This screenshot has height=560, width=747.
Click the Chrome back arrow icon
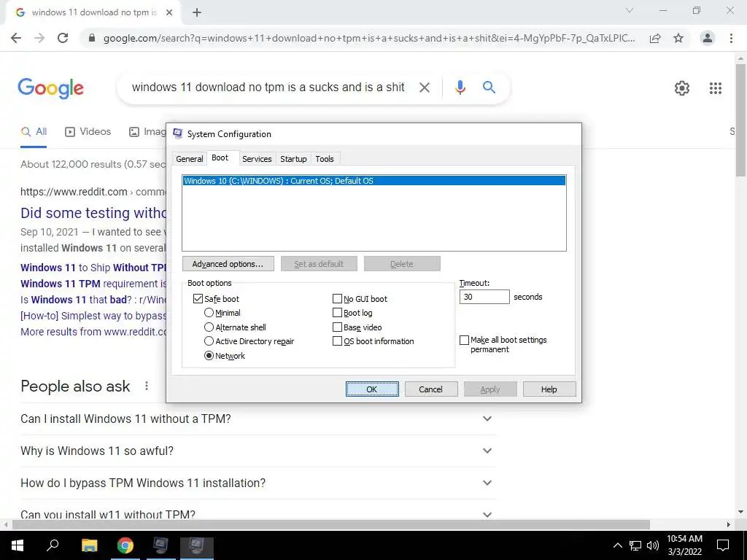(16, 38)
